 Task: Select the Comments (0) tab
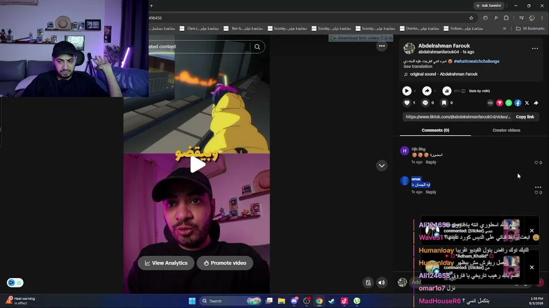tap(435, 130)
